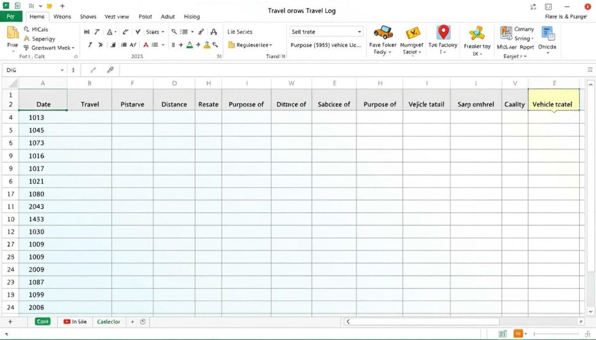This screenshot has height=340, width=596.
Task: Click the checkmark V icon in ribbon
Action: pyautogui.click(x=137, y=32)
